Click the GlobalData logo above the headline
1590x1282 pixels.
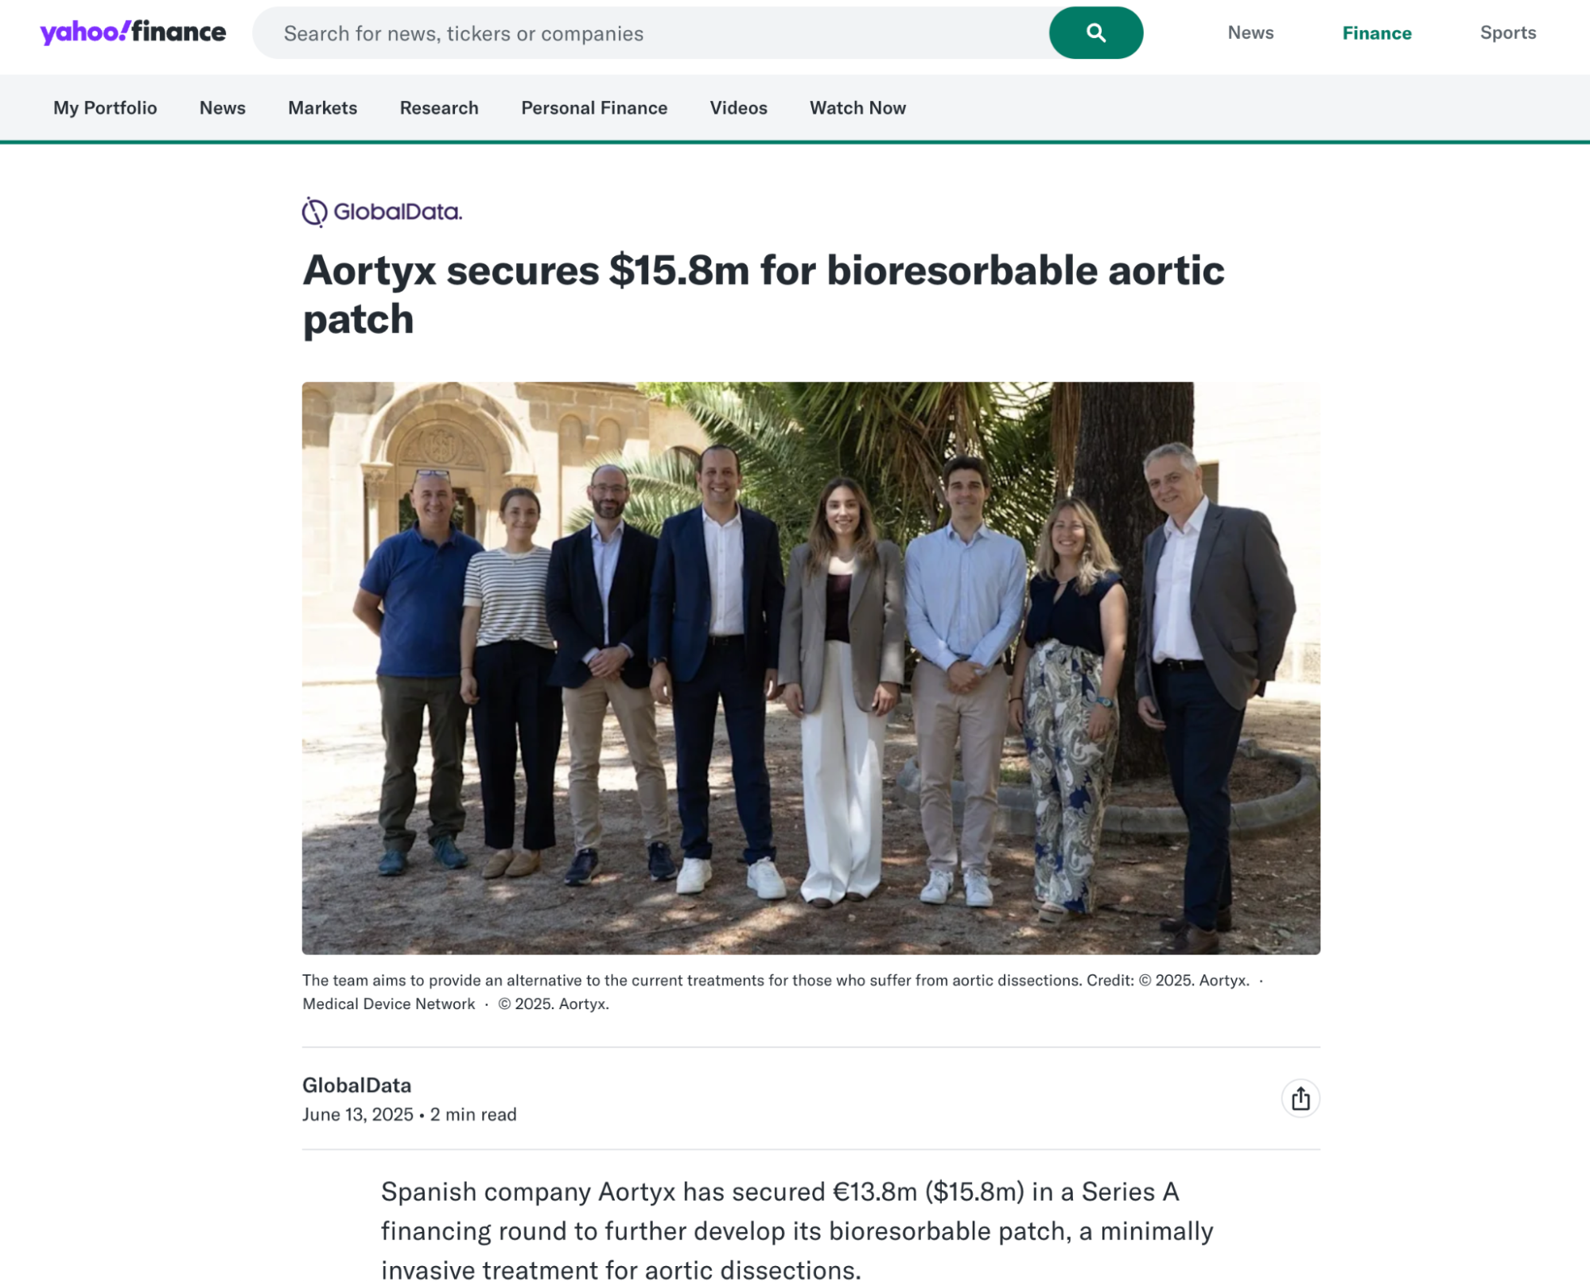382,212
